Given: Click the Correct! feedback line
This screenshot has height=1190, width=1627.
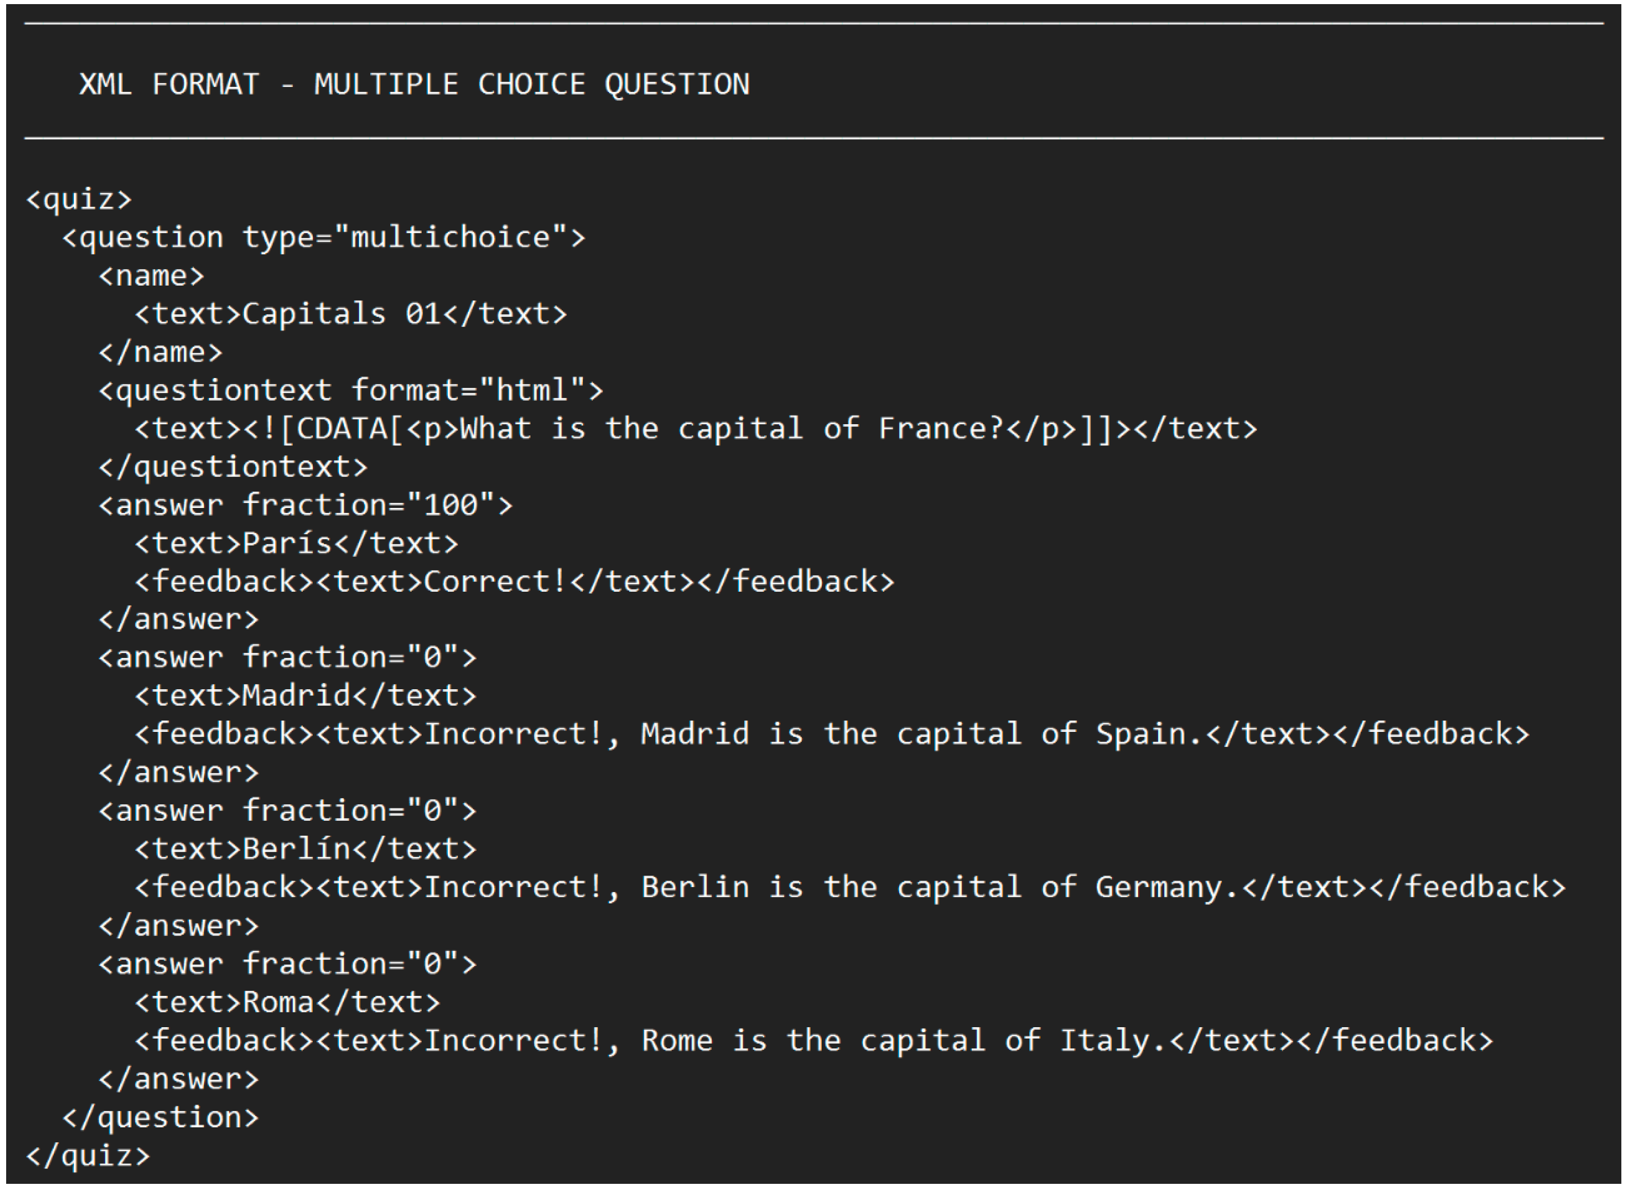Looking at the screenshot, I should tap(514, 581).
